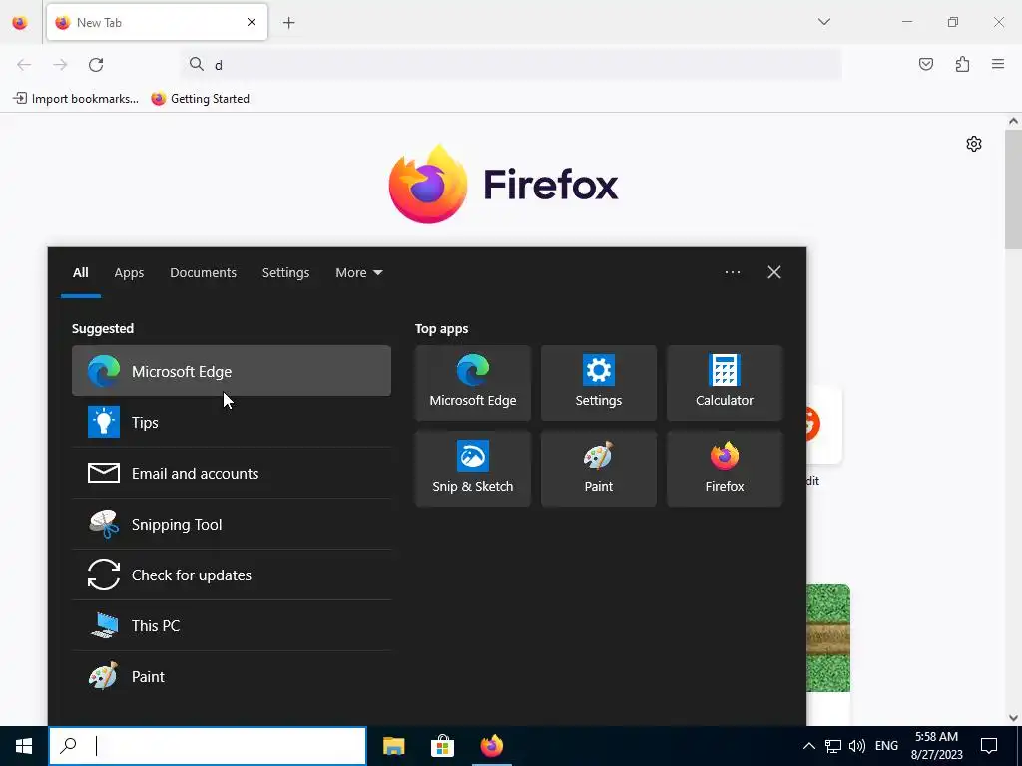
Task: Open Getting Started bookmark
Action: pos(200,99)
